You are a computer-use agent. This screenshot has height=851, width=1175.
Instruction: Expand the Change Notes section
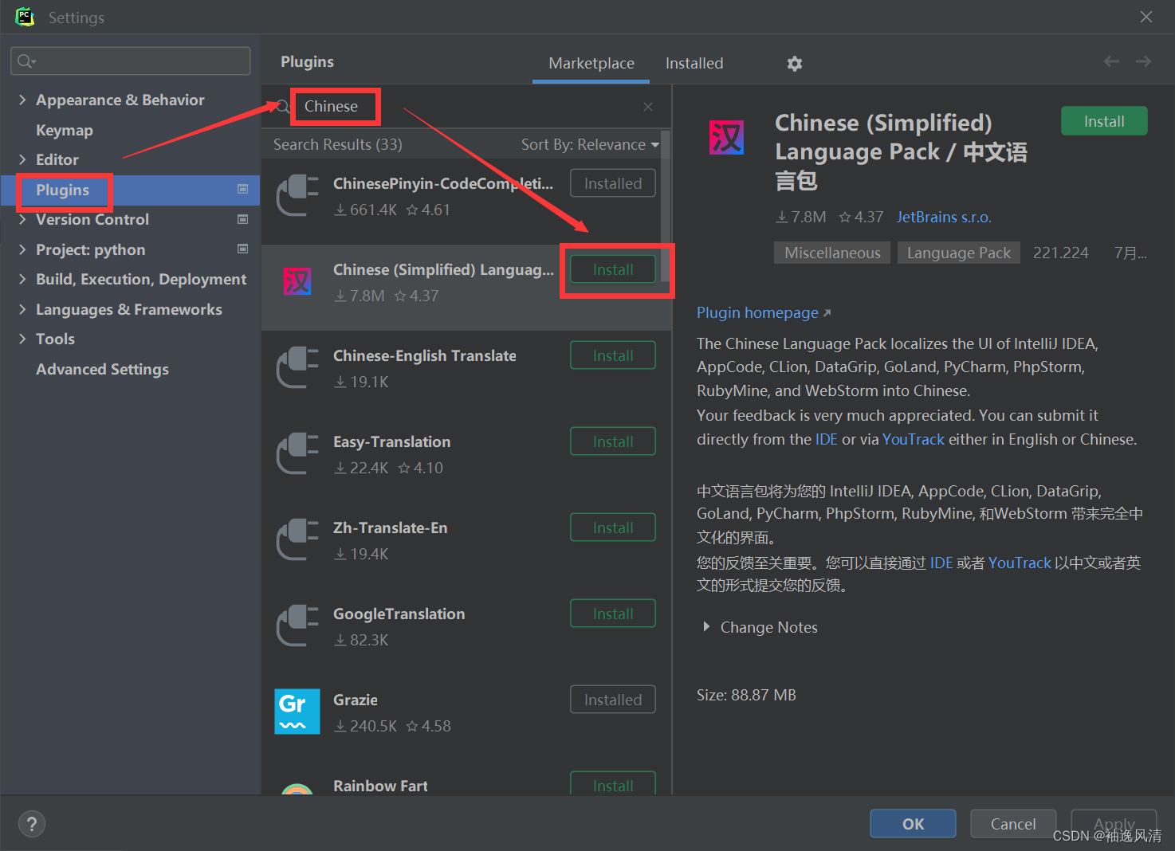706,627
